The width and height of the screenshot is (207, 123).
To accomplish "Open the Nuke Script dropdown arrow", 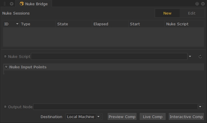I will pos(190,56).
